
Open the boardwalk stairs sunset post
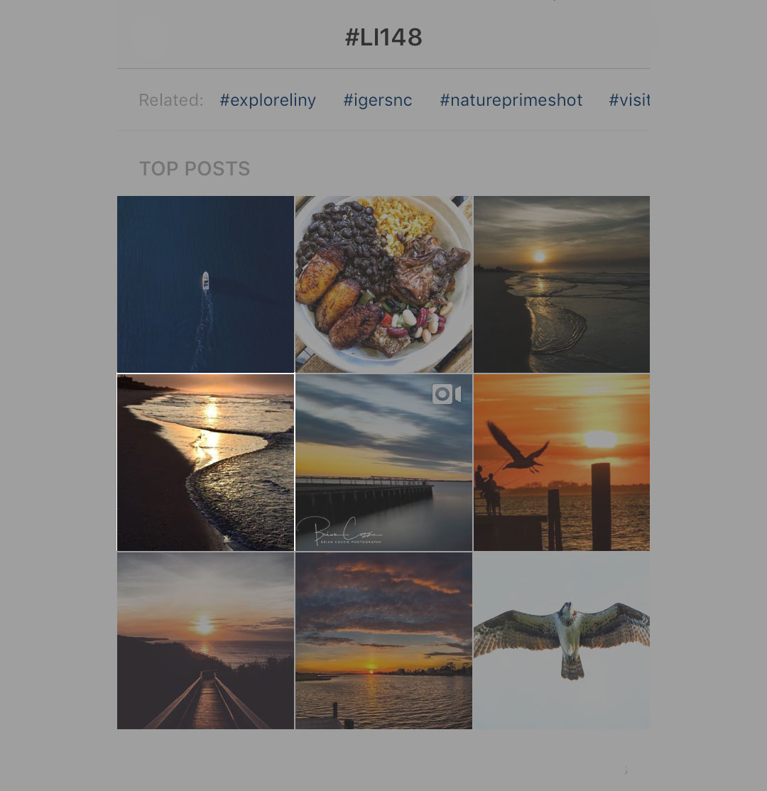click(205, 640)
